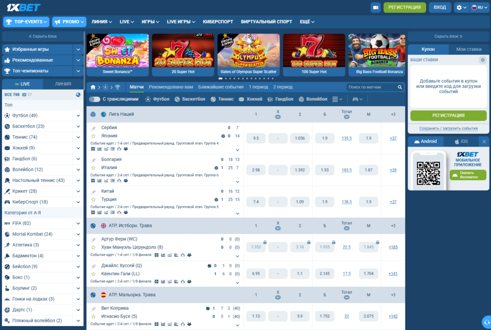Click Скачать бесплатно button

pyautogui.click(x=468, y=175)
